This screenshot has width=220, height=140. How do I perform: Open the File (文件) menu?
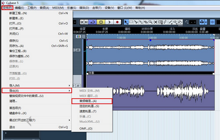coord(7,8)
